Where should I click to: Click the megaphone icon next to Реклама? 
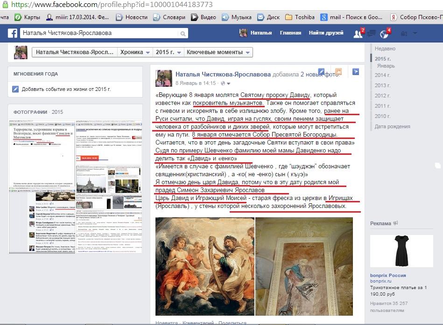[395, 223]
